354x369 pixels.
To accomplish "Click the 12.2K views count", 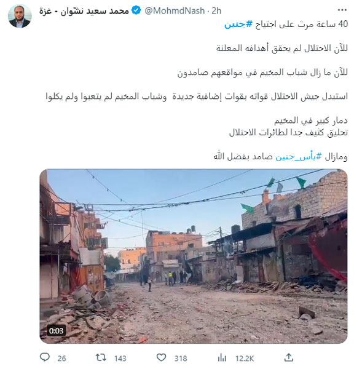I will 245,359.
